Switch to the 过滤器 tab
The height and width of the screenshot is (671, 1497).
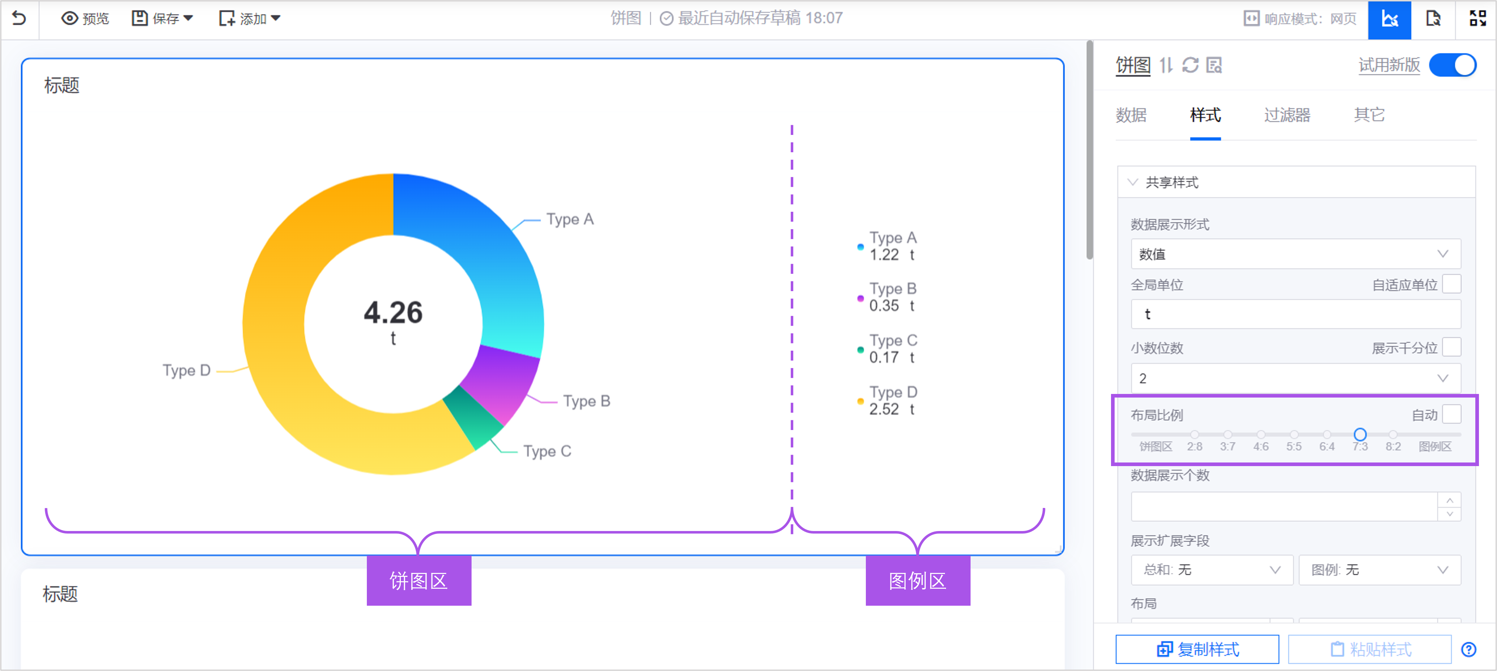[1286, 115]
